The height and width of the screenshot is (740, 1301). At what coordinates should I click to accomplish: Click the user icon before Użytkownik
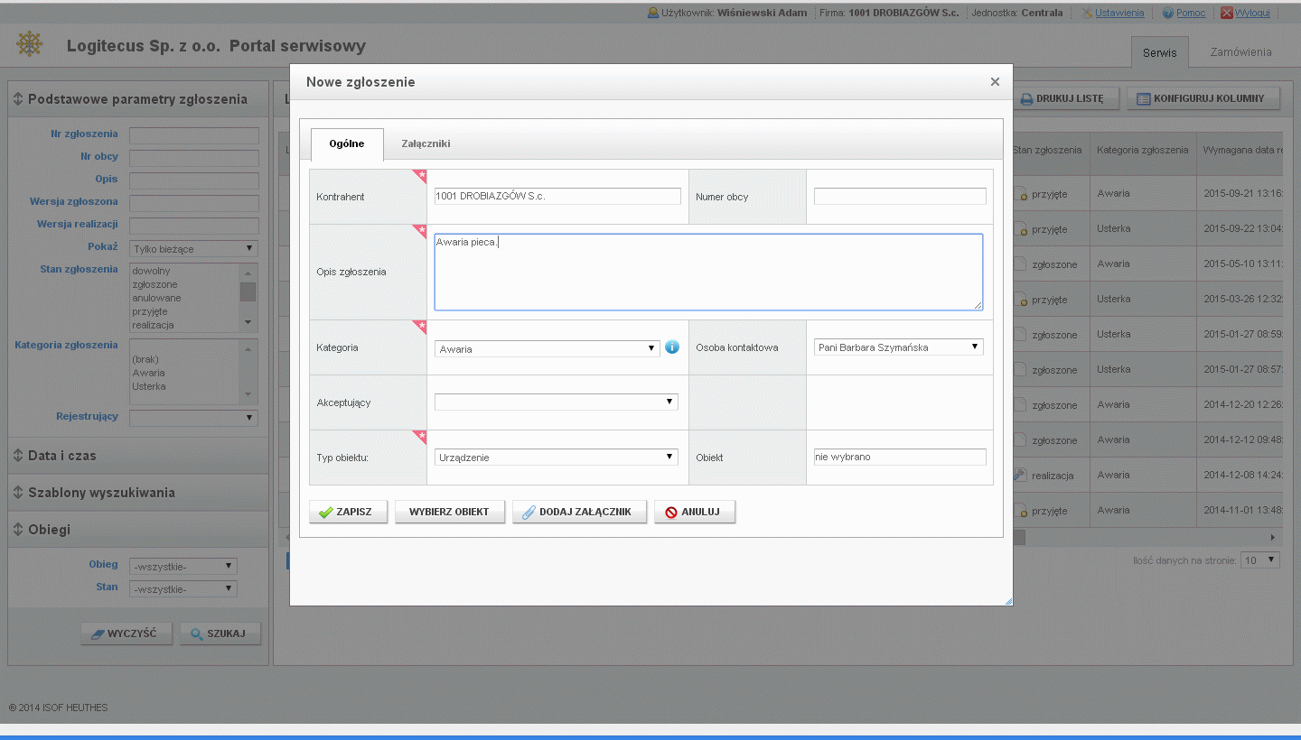653,13
